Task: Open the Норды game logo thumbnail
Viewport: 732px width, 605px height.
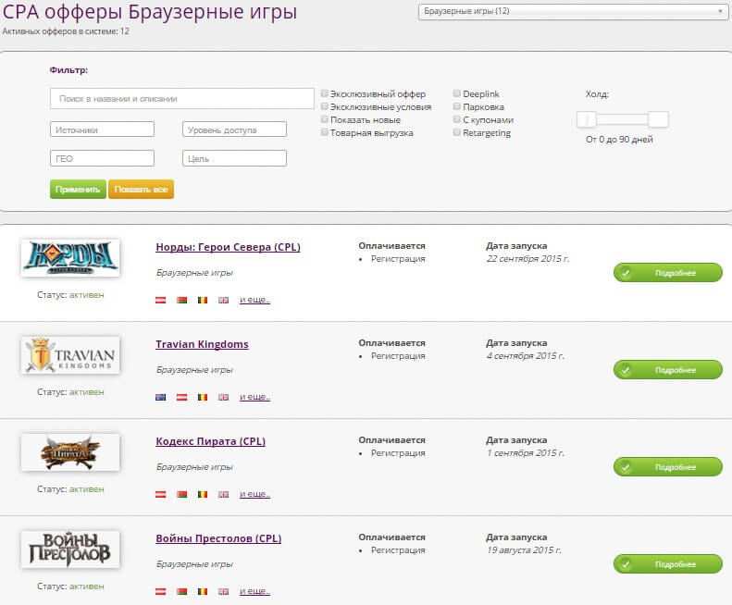Action: tap(70, 258)
